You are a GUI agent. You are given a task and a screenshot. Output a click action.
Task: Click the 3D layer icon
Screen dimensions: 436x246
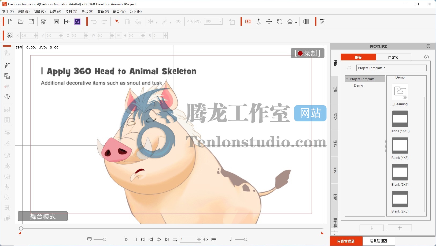coord(7,133)
